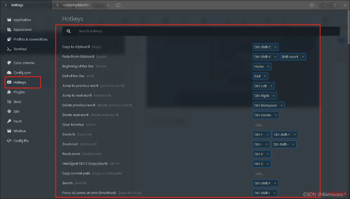Image resolution: width=350 pixels, height=199 pixels.
Task: Remove Ctrl-Right hotkey
Action: tap(274, 96)
